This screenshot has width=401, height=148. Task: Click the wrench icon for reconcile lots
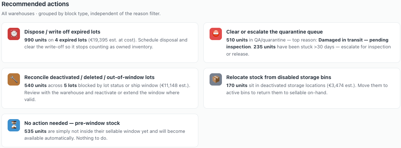click(14, 79)
